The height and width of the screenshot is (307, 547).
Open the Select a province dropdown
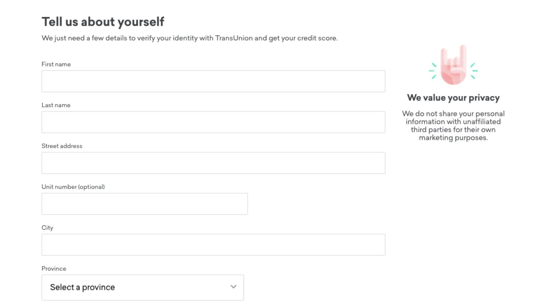143,287
